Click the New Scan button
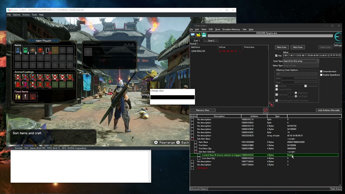 click(x=282, y=47)
